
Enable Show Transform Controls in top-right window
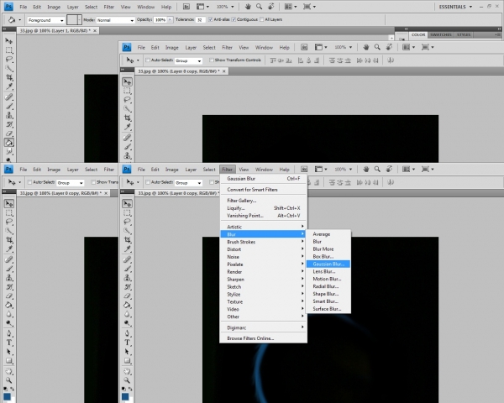click(212, 60)
